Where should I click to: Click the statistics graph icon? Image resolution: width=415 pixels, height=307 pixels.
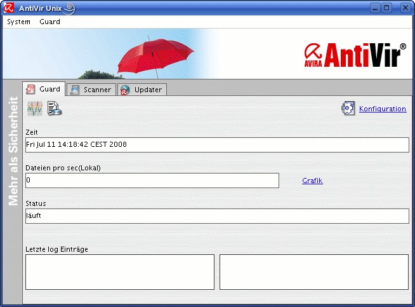coord(35,109)
